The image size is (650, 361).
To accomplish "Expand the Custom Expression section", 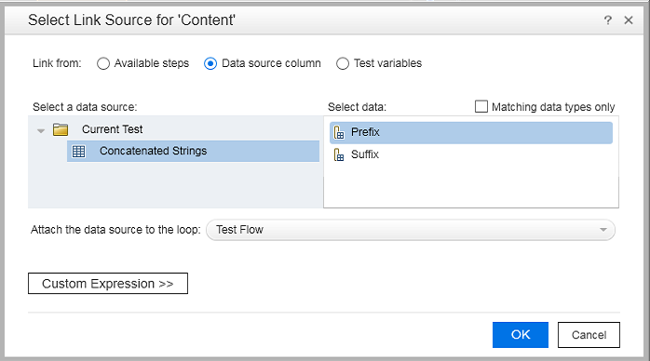I will click(108, 284).
